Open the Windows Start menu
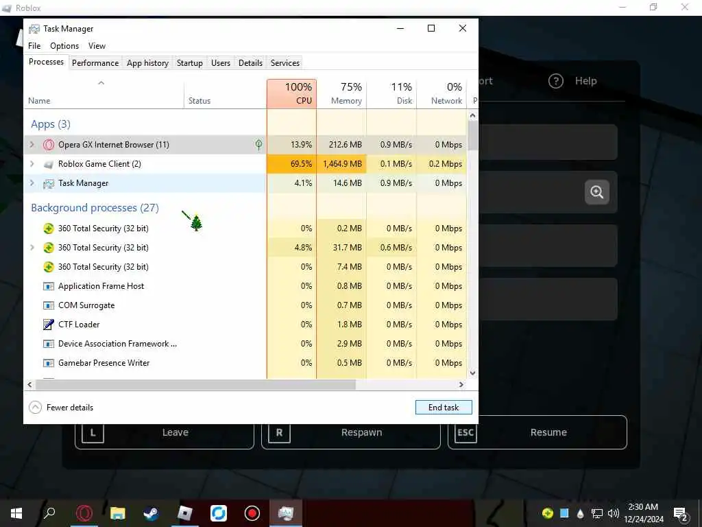 point(16,513)
